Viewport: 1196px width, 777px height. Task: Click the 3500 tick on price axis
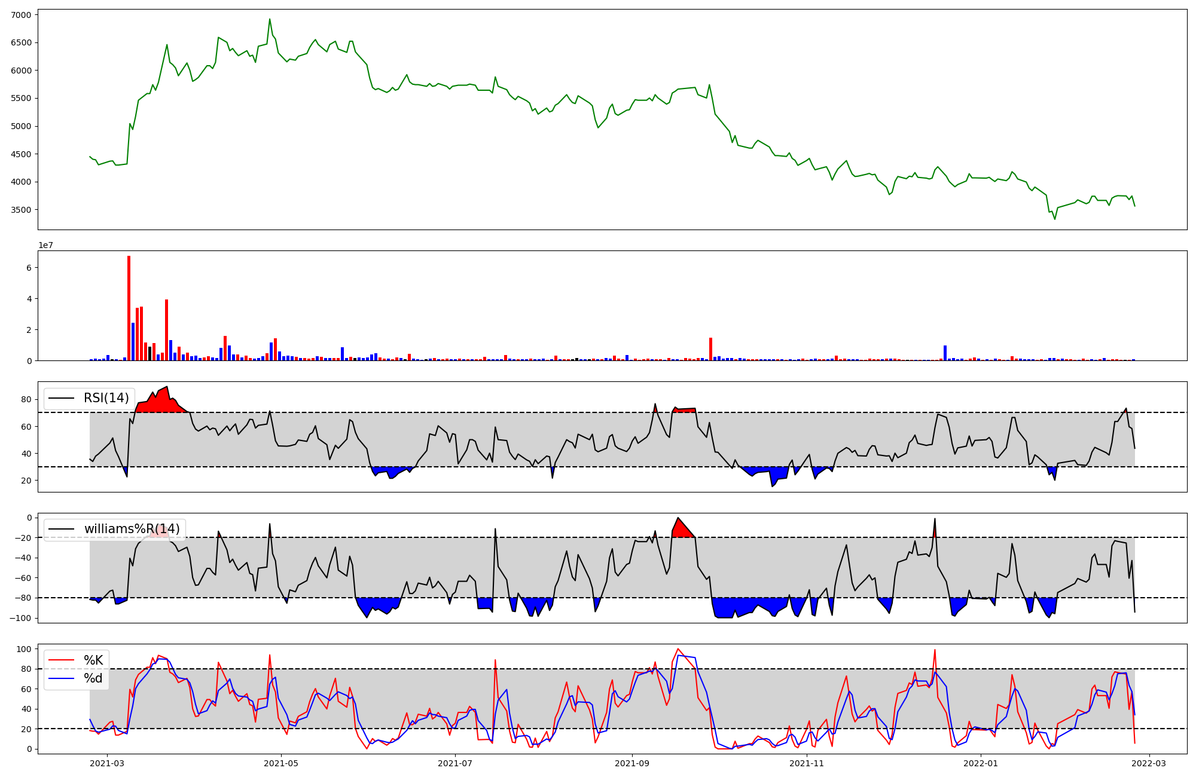[x=22, y=210]
